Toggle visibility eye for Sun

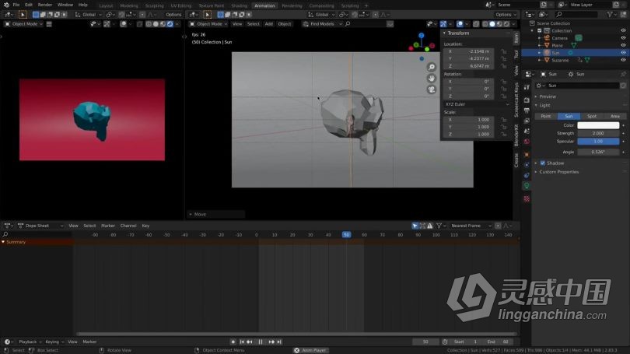[623, 53]
